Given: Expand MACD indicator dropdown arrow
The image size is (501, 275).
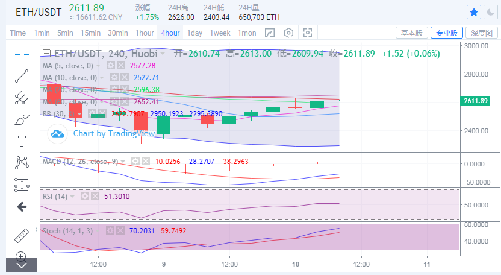Looking at the screenshot, I should 123,162.
